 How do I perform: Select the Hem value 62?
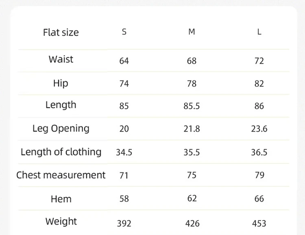pyautogui.click(x=192, y=198)
